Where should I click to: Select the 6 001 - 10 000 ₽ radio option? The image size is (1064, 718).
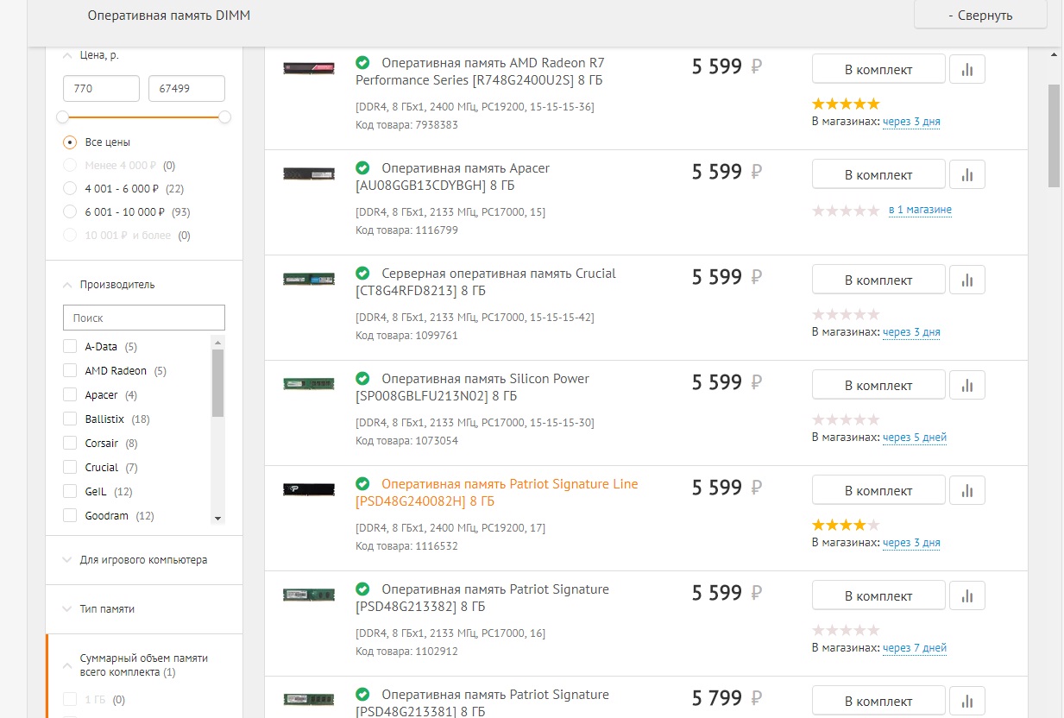(70, 211)
